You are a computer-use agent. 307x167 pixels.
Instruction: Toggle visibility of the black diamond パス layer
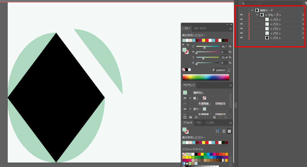pos(241,38)
